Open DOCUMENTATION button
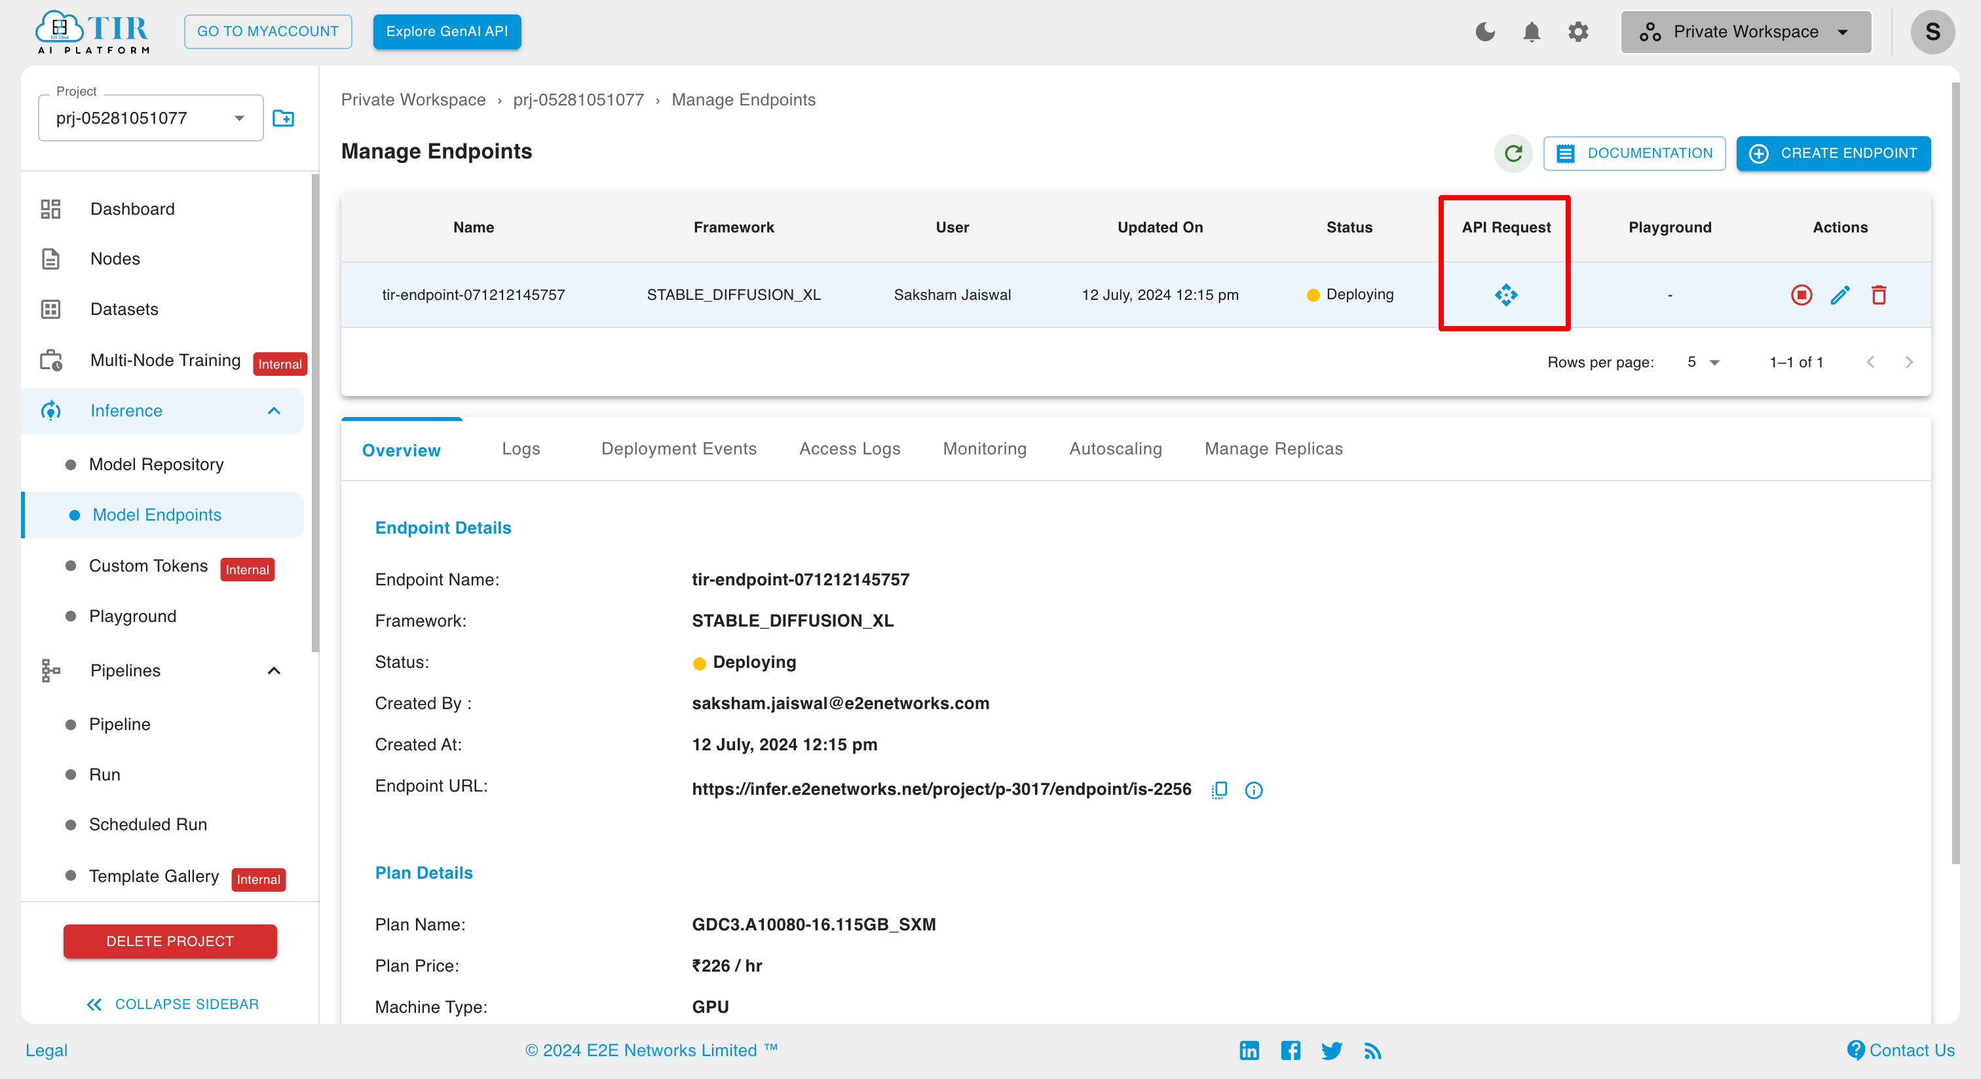The width and height of the screenshot is (1981, 1079). pyautogui.click(x=1634, y=153)
